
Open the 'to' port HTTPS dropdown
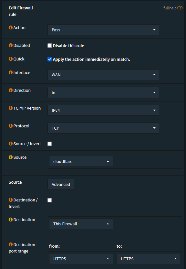pyautogui.click(x=149, y=259)
